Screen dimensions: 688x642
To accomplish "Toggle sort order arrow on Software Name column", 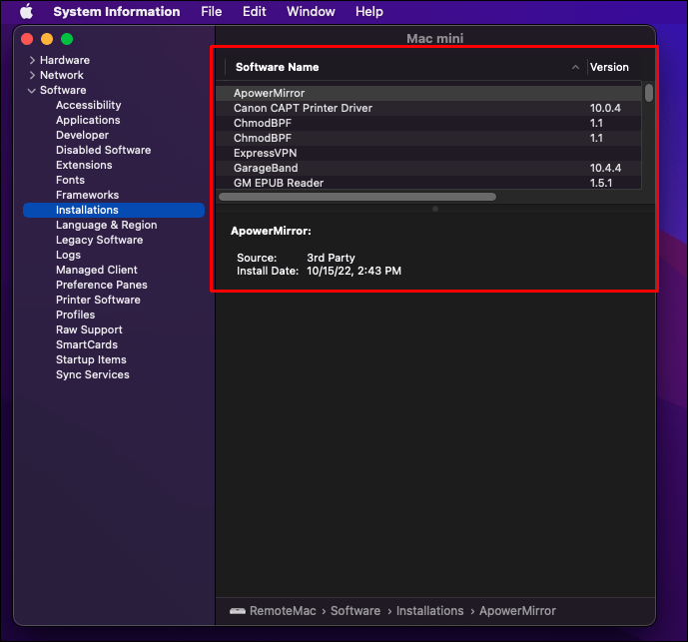I will coord(576,67).
